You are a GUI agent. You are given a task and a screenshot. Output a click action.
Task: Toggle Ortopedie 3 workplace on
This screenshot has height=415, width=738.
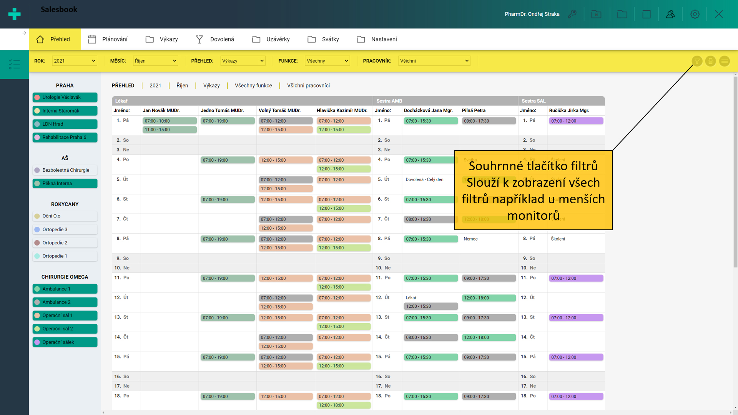65,229
